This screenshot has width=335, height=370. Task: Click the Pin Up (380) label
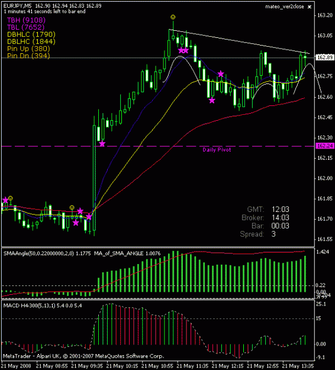[28, 49]
